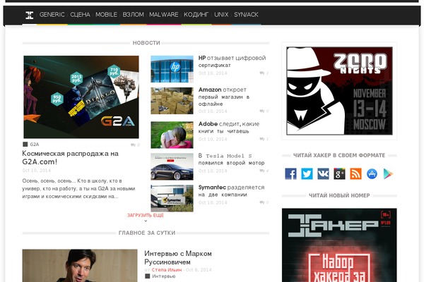Viewport: 424px width, 282px height.
Task: Click ЧИТАЙ ХАКЕР В СВОЕМ ФОРМАТЕ heading
Action: (339, 155)
